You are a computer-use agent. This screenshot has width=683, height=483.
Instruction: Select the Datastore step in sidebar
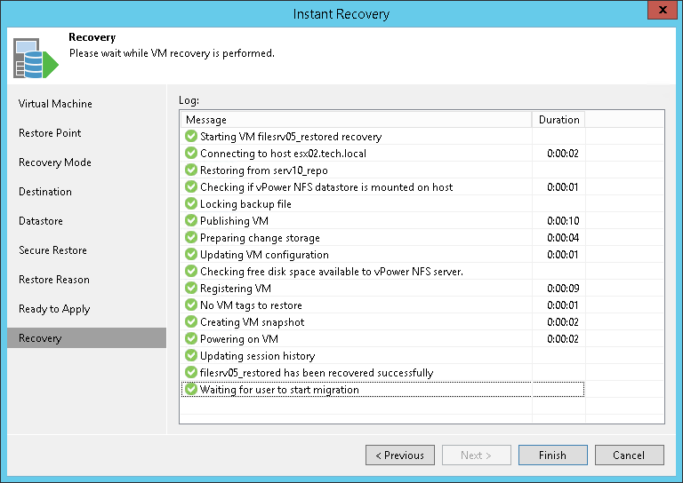(41, 221)
